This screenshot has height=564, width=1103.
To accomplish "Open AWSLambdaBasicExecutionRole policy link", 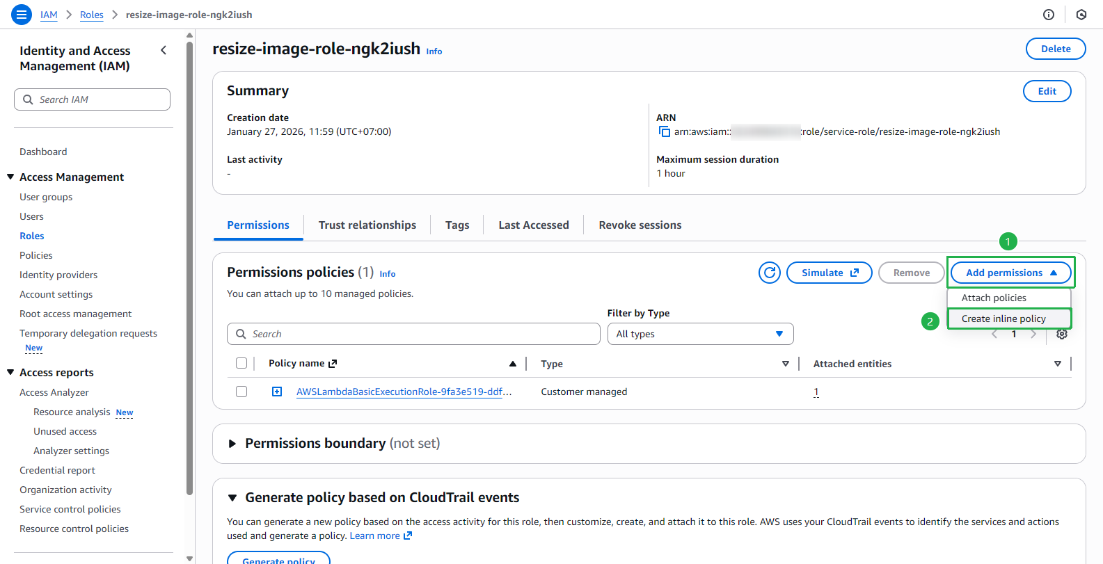I will 404,392.
